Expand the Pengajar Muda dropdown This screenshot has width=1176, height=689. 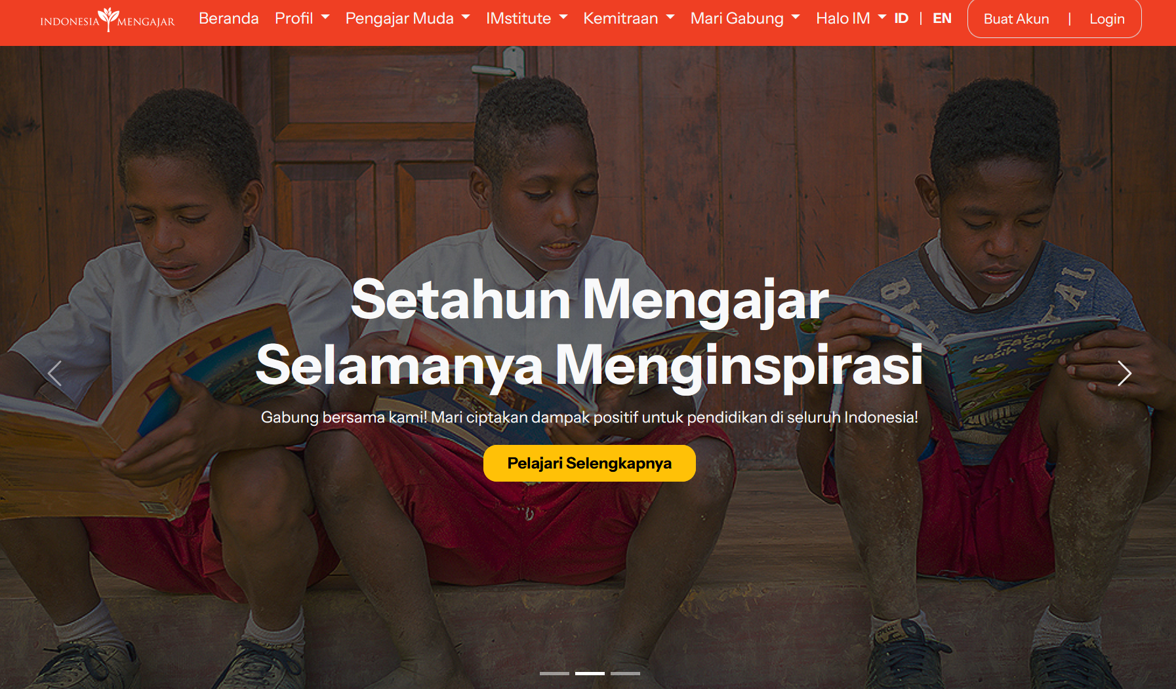coord(407,18)
